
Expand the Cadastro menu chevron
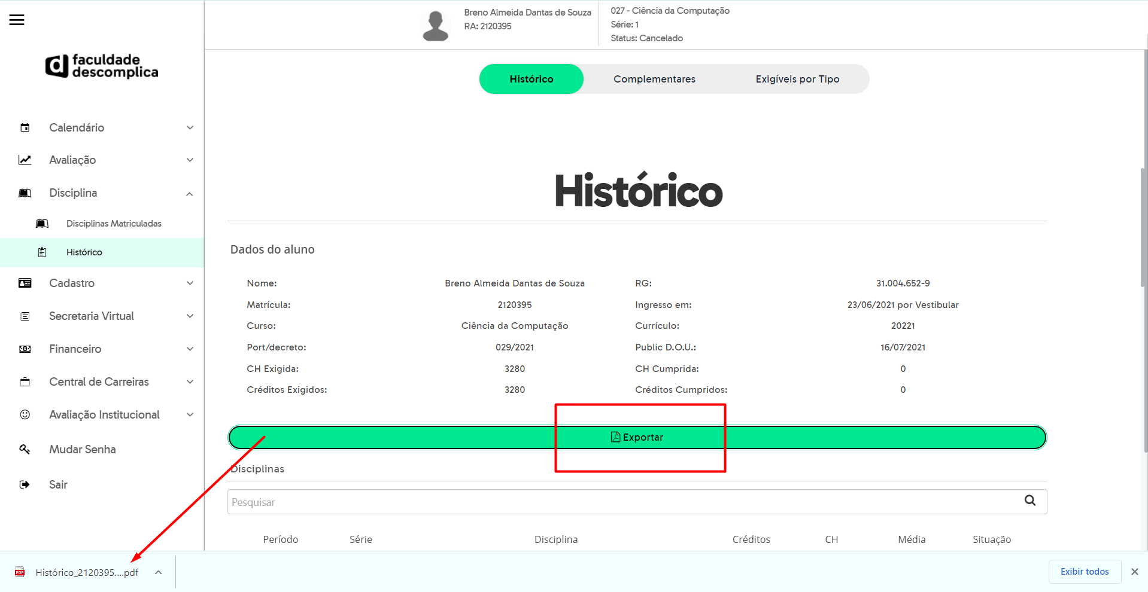coord(190,283)
